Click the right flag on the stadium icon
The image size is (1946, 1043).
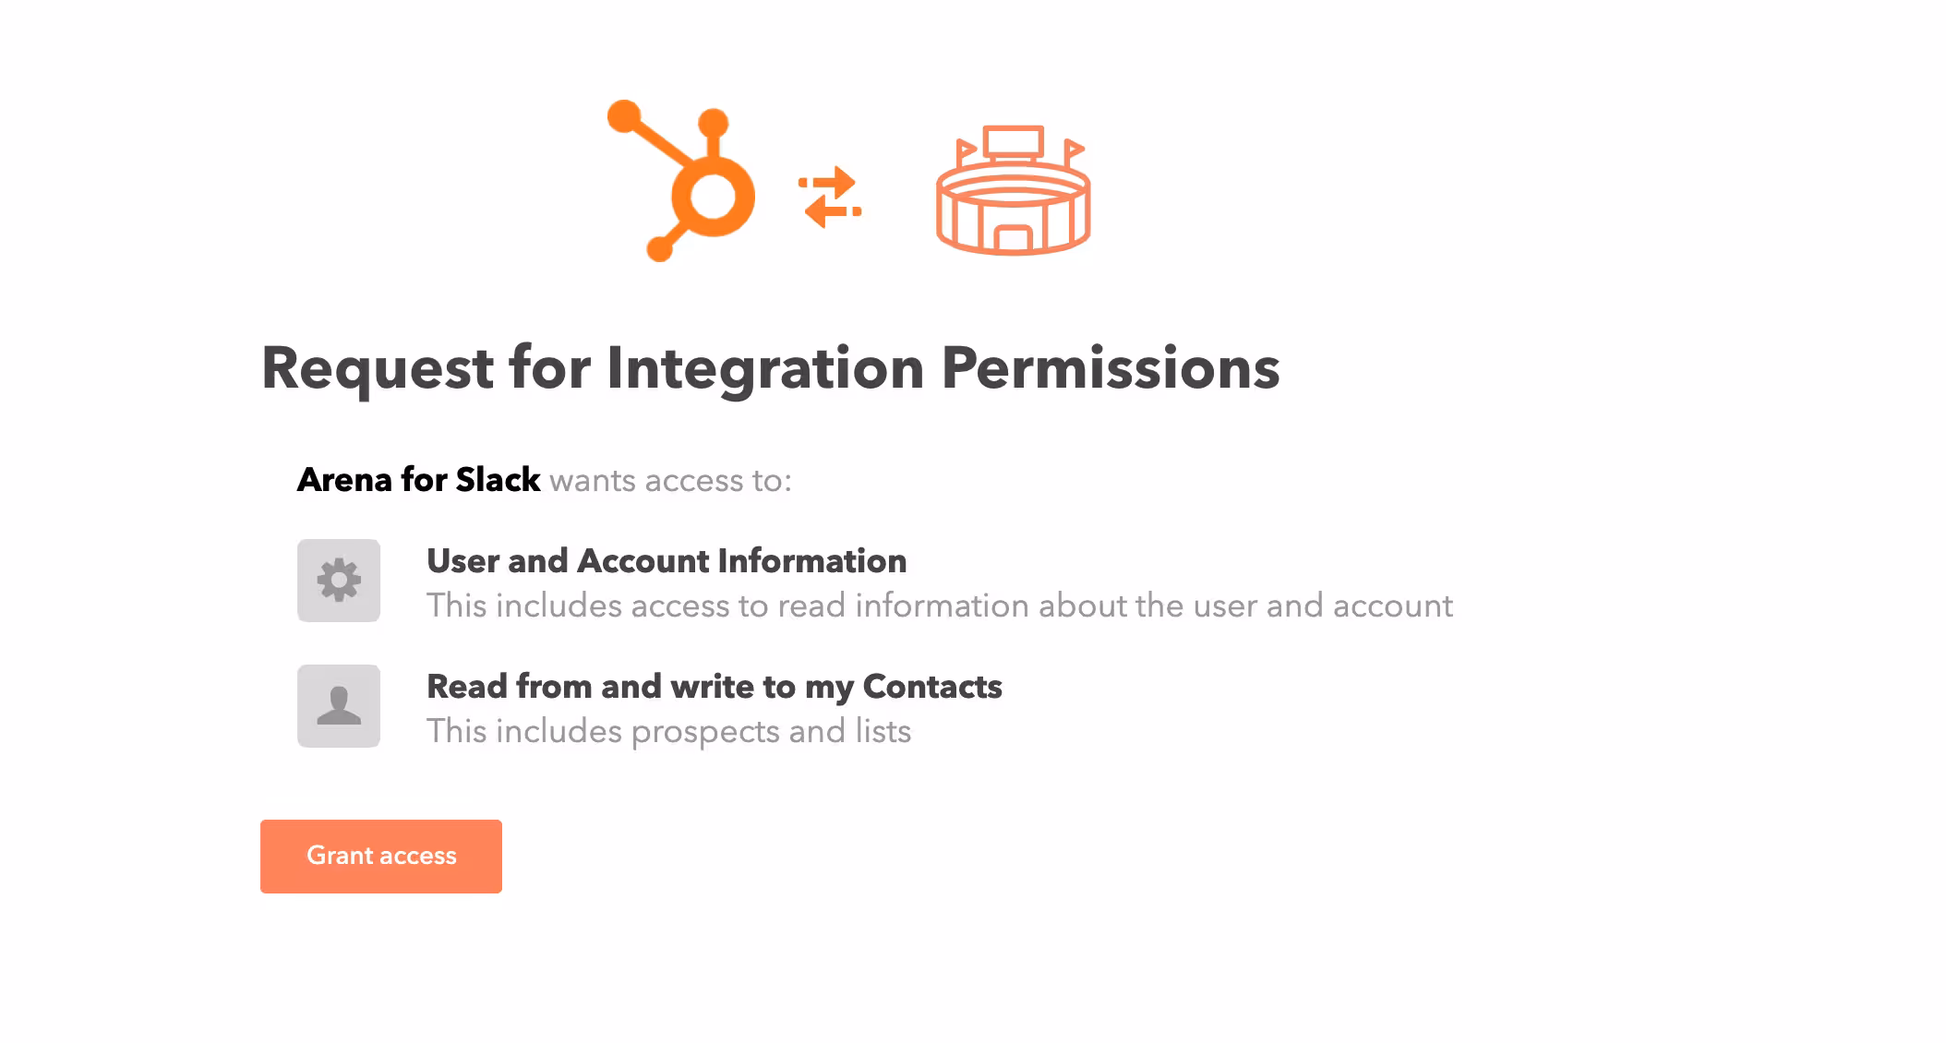tap(1073, 149)
